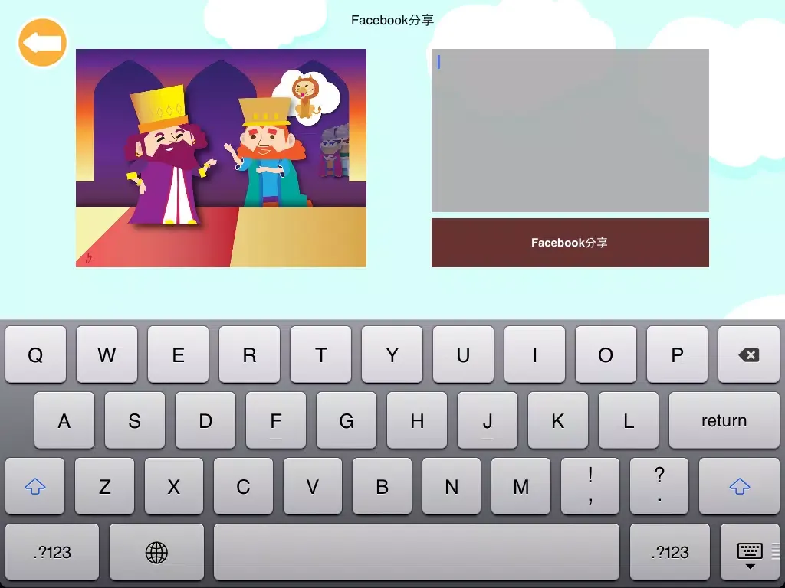
Task: Tap the A key
Action: [x=64, y=420]
